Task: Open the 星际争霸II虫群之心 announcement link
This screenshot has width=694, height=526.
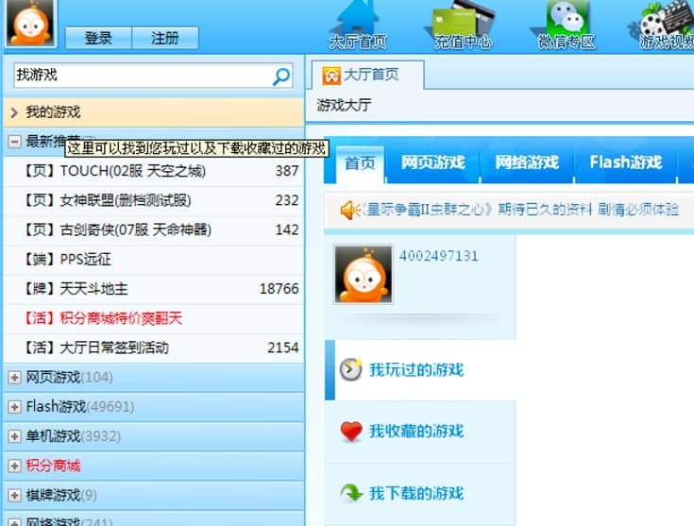Action: click(x=520, y=210)
